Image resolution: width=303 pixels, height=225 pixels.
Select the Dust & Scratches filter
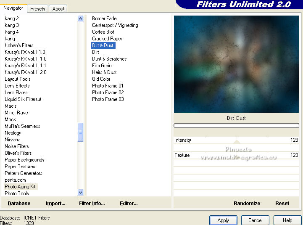109,59
